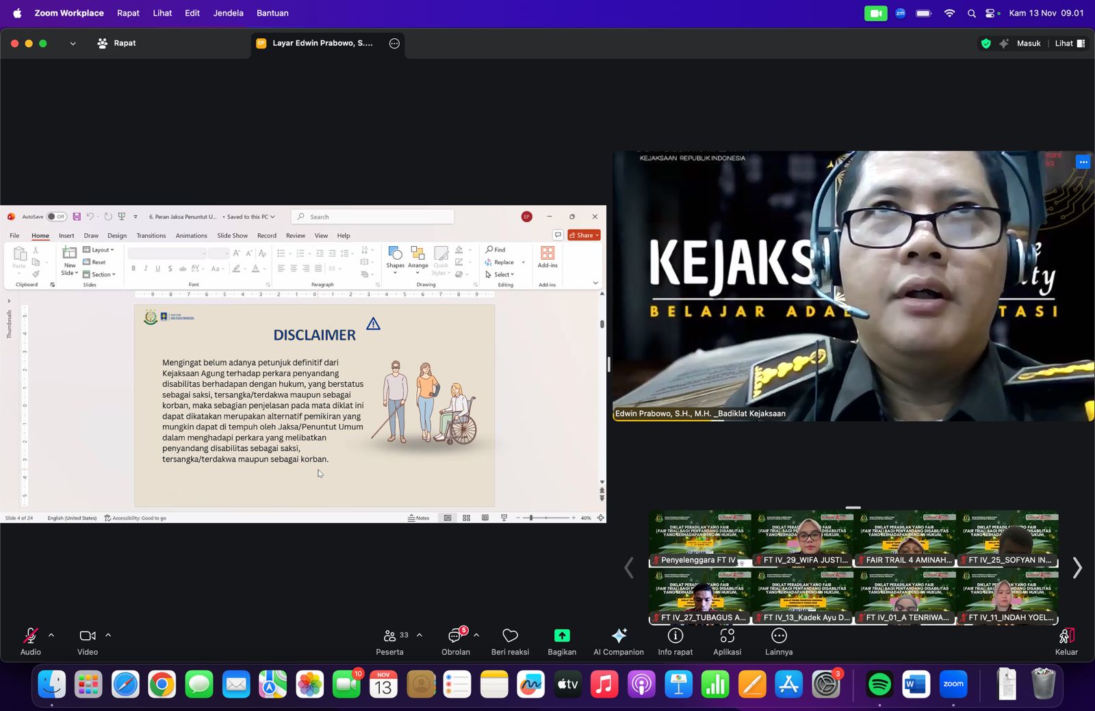This screenshot has height=711, width=1095.
Task: Unmute the microphone with Audio button
Action: (x=30, y=636)
